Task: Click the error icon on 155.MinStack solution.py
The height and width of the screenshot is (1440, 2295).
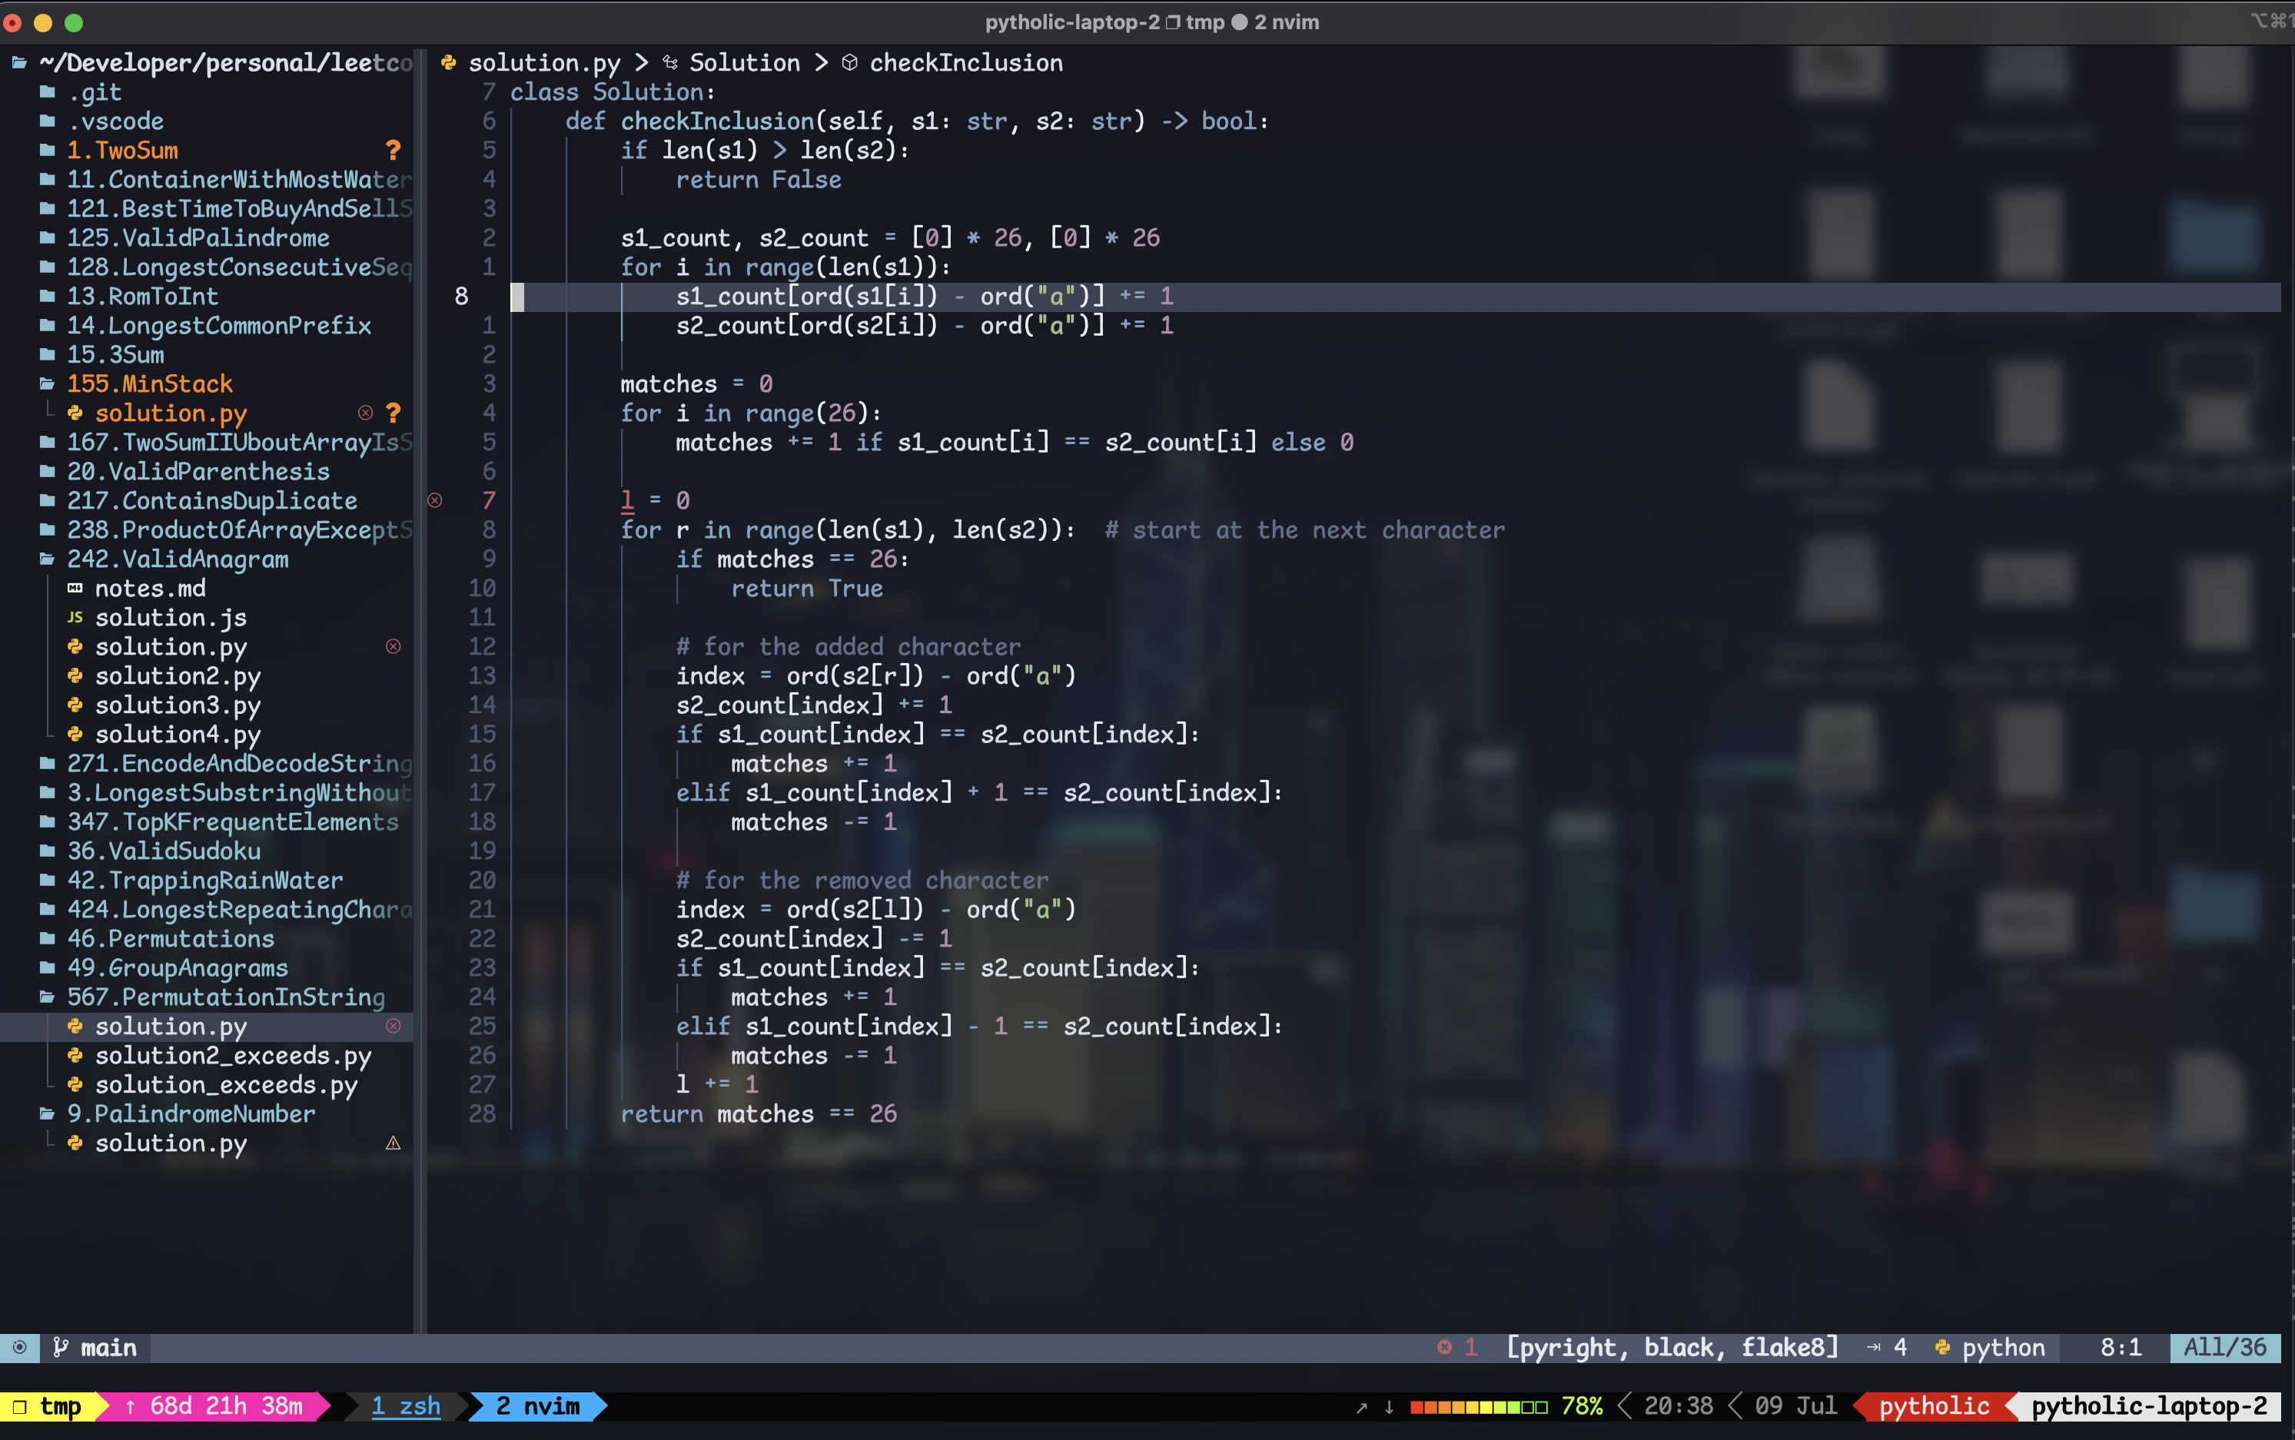Action: coord(365,413)
